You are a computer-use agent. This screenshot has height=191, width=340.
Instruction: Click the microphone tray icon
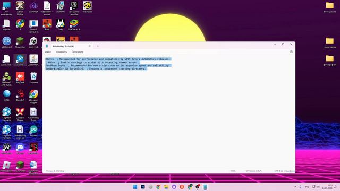click(300, 187)
